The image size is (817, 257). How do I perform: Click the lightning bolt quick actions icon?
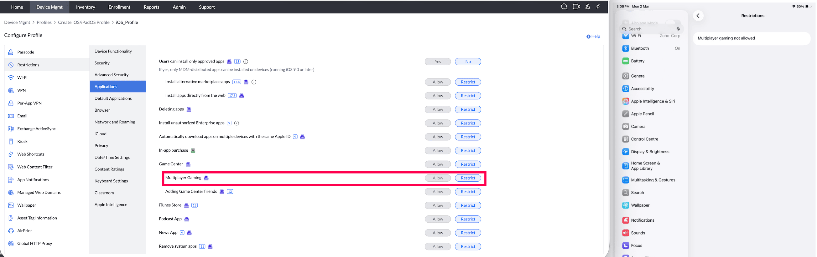click(598, 7)
